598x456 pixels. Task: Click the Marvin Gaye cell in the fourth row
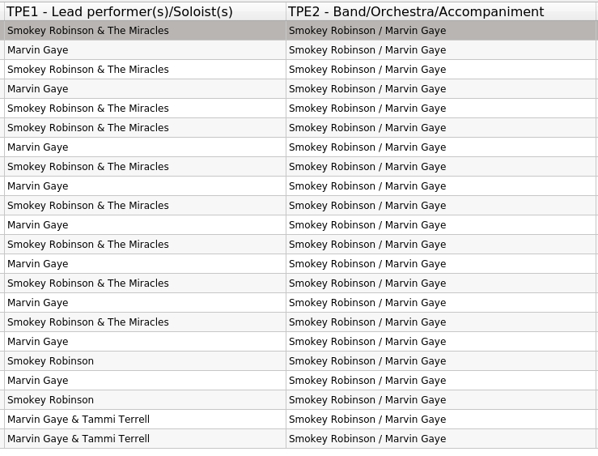click(x=38, y=89)
